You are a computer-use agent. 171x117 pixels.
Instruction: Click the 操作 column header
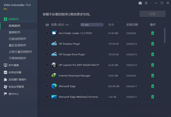[153, 25]
